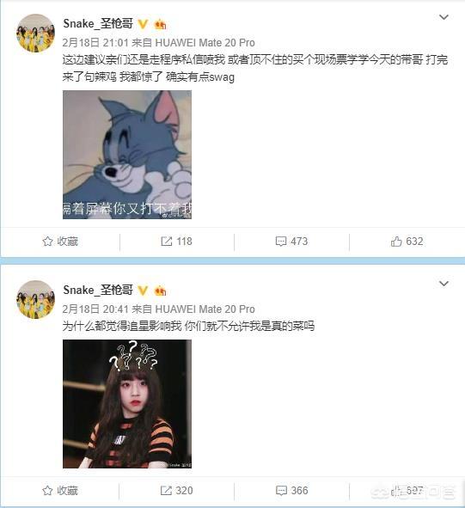Open the dropdown chevron on the second post
This screenshot has width=465, height=508.
coord(444,284)
